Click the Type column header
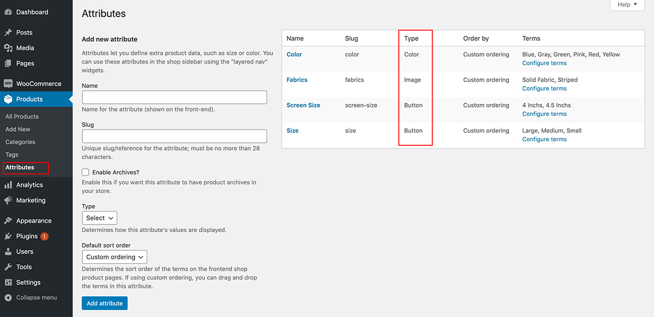Viewport: 654px width, 317px height. pos(411,39)
